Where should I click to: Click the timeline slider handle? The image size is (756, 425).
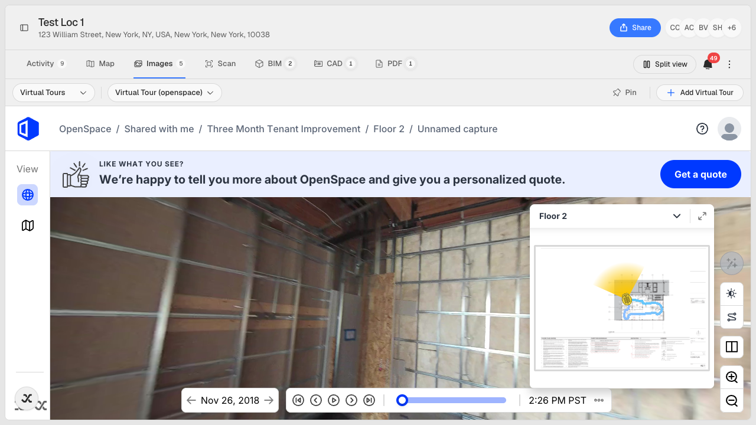point(402,400)
